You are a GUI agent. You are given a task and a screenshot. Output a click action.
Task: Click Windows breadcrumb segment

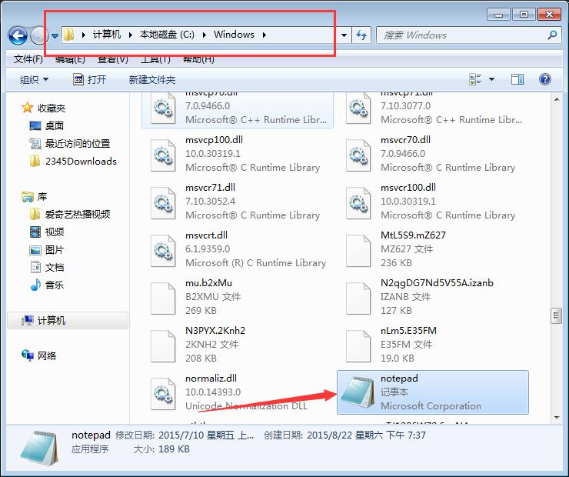[234, 35]
